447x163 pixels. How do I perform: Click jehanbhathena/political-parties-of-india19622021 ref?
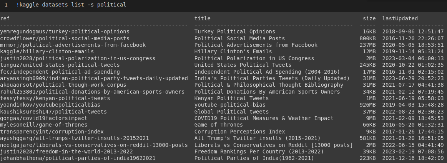pyautogui.click(x=78, y=158)
